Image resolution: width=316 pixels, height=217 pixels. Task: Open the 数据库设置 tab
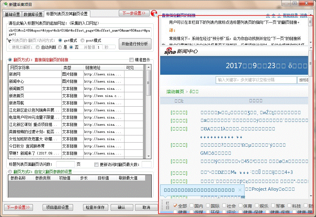(x=33, y=14)
